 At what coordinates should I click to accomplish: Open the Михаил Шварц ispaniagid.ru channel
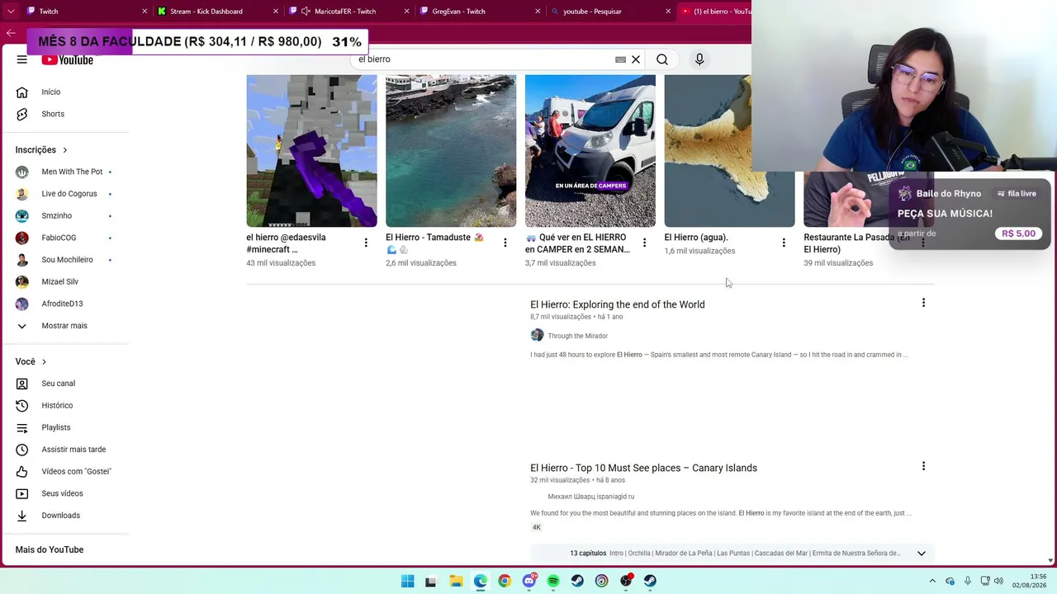click(x=591, y=497)
